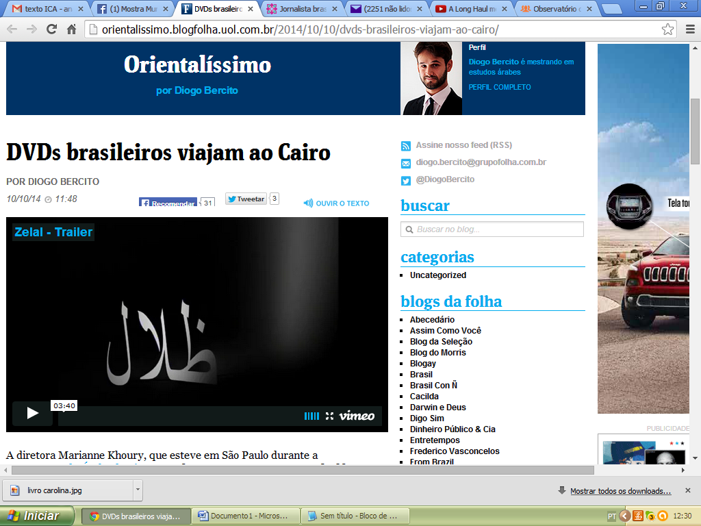This screenshot has height=526, width=701.
Task: Play the Zelal trailer video
Action: [x=32, y=412]
